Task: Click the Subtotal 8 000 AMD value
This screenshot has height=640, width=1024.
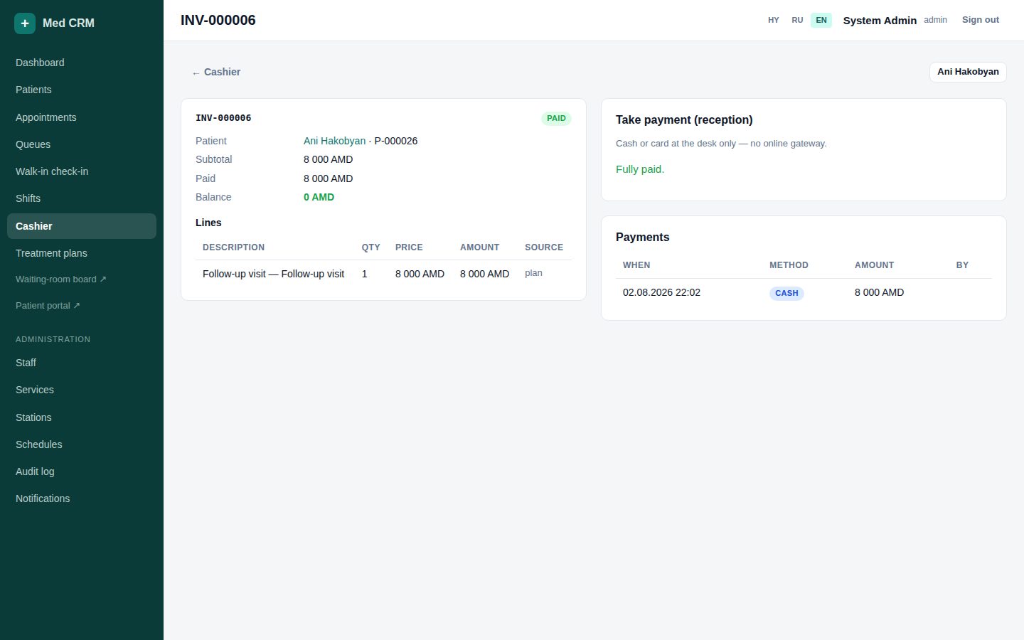Action: point(328,159)
